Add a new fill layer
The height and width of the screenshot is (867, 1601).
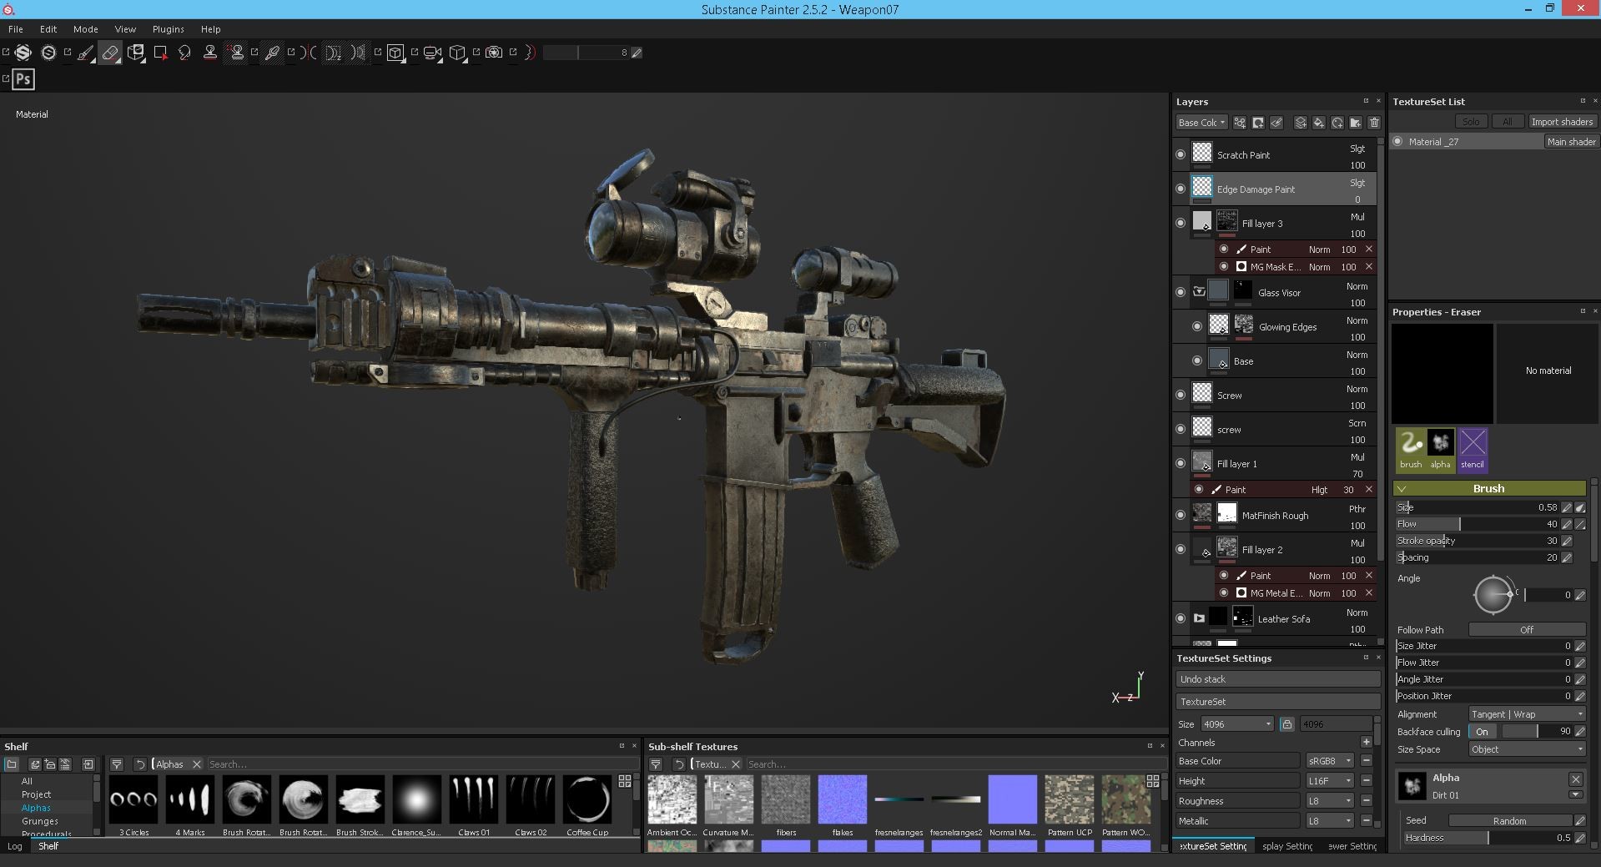click(x=1318, y=123)
